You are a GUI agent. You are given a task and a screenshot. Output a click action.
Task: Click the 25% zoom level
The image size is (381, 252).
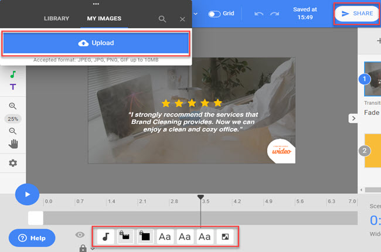[x=13, y=119]
